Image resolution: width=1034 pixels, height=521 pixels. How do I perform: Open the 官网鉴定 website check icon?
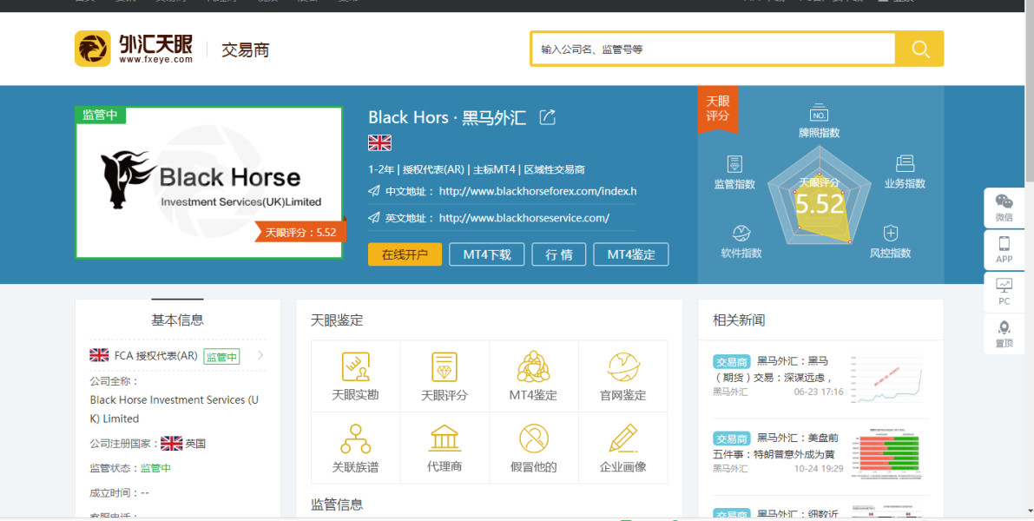pos(622,368)
